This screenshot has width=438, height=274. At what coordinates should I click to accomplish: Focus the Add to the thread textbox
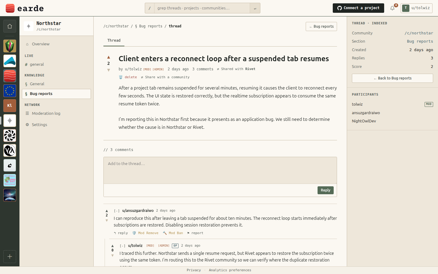point(220,170)
